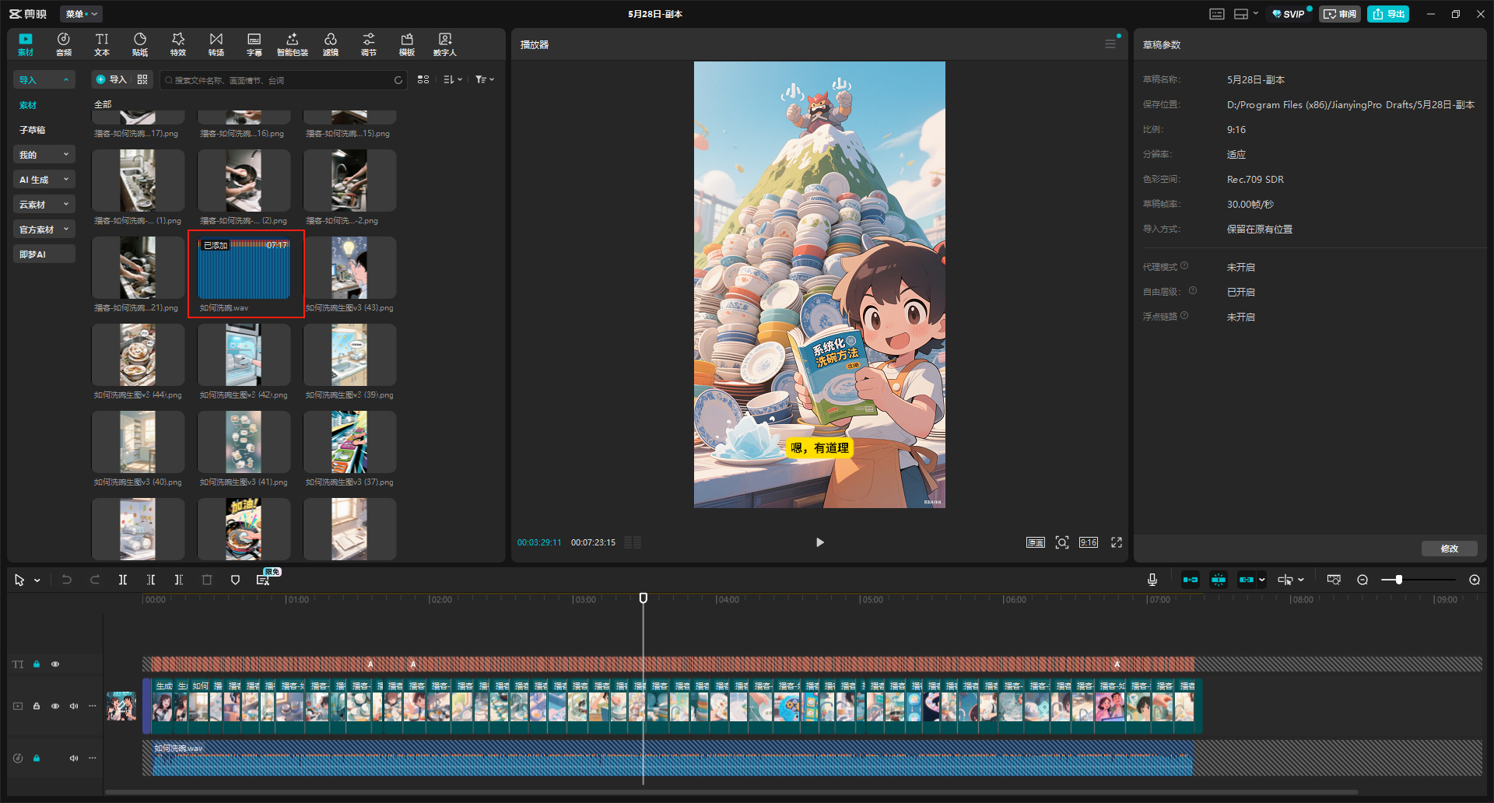
Task: Open the timeline ruler preview icon
Action: [1334, 580]
